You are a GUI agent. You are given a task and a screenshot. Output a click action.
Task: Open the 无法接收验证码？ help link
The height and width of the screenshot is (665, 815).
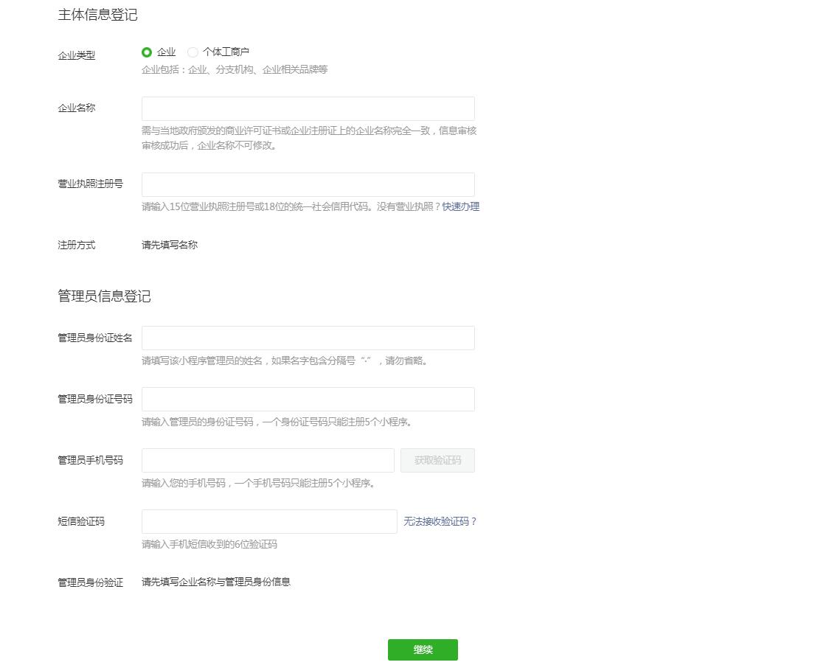[x=440, y=522]
